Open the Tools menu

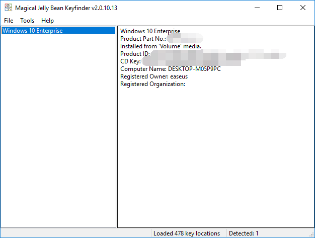(27, 21)
